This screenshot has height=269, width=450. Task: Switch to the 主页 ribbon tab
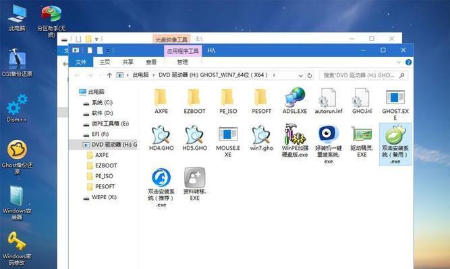[105, 62]
